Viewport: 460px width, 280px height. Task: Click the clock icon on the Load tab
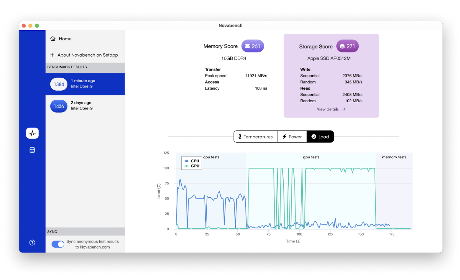pyautogui.click(x=313, y=136)
